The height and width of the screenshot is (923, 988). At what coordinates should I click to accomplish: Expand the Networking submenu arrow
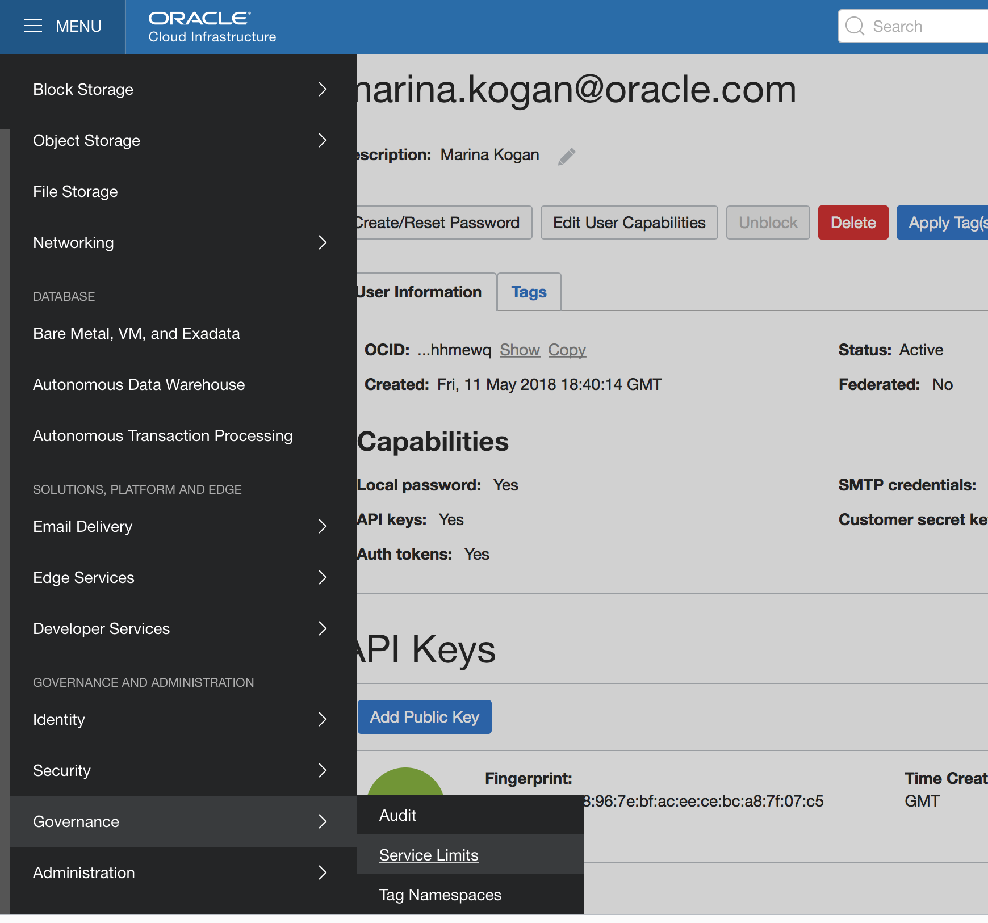(323, 242)
